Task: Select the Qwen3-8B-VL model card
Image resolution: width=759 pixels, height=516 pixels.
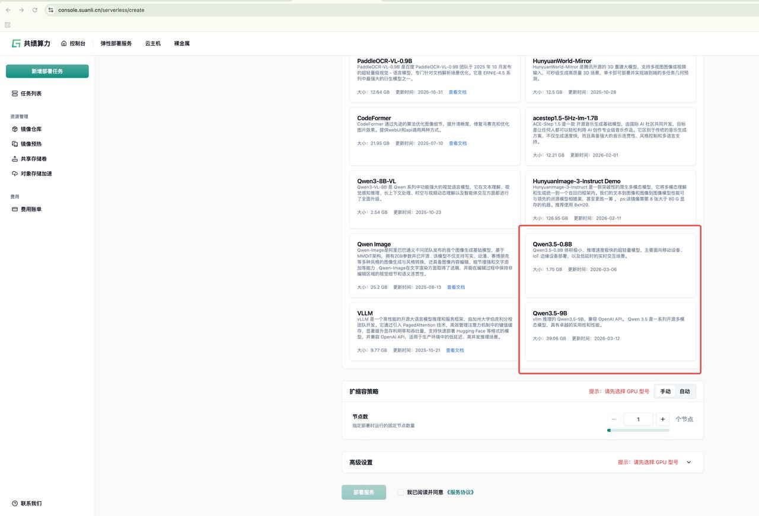Action: 435,200
